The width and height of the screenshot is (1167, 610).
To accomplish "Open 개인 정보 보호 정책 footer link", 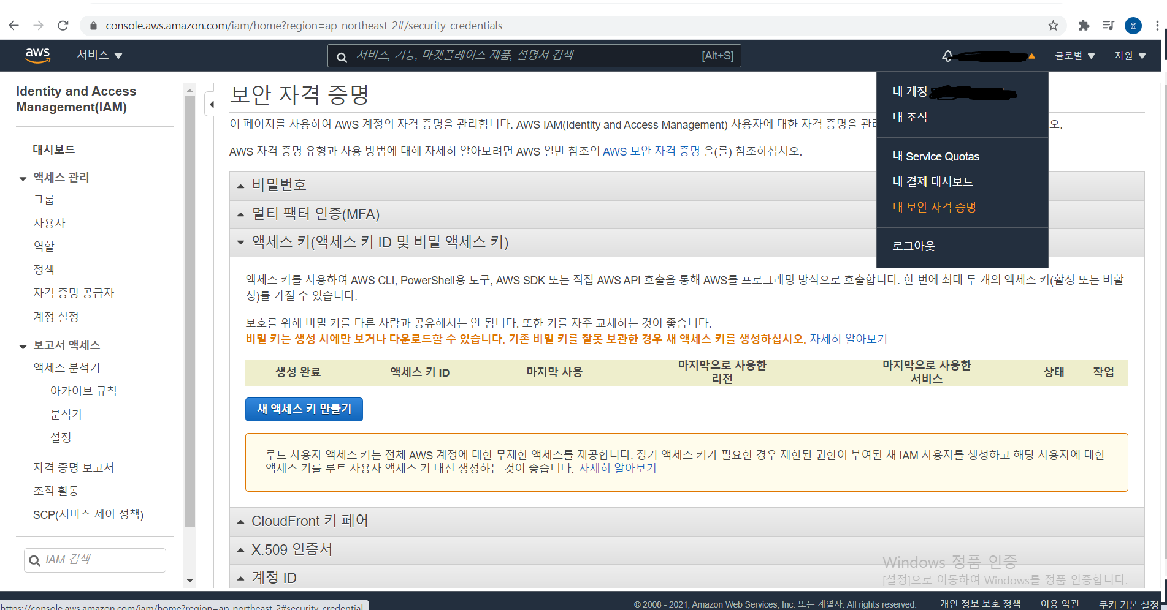I will point(980,604).
